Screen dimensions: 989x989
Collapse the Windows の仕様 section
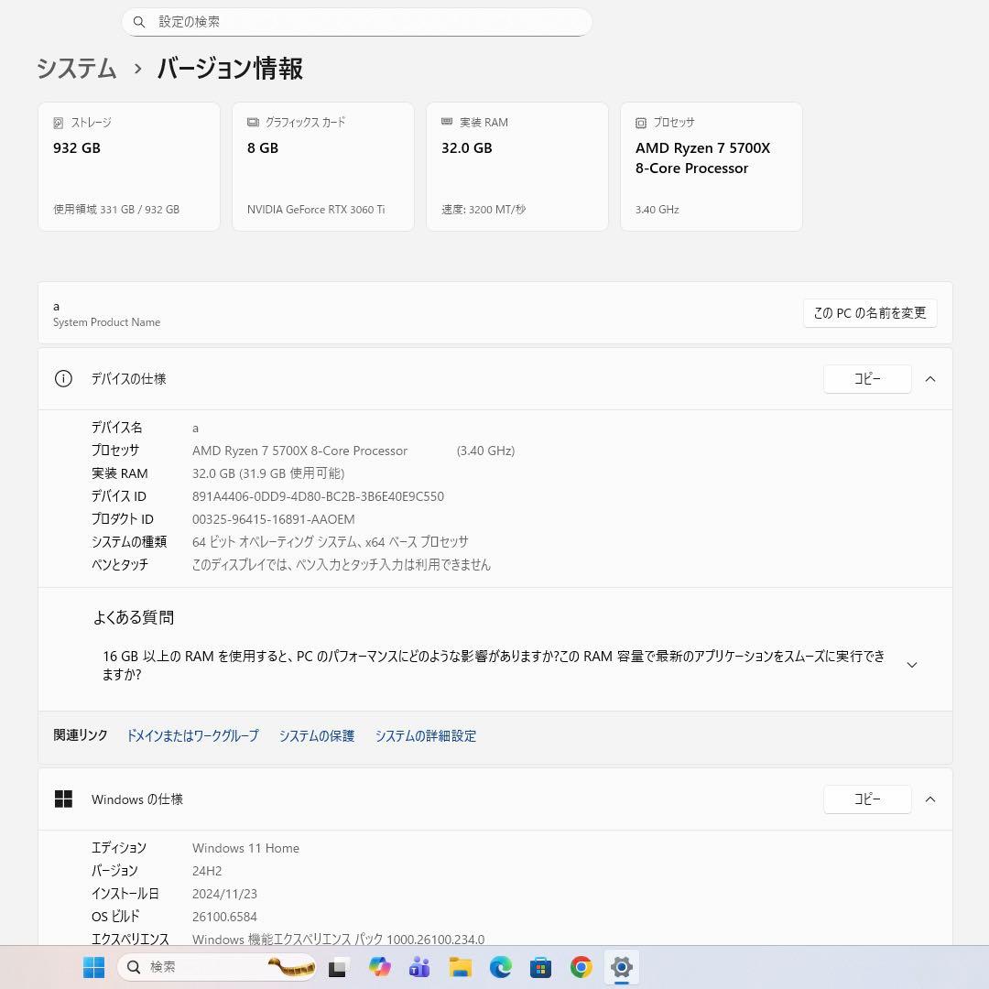tap(930, 799)
